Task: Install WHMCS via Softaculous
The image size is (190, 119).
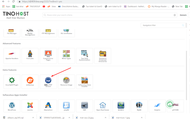Action: [x=121, y=106]
